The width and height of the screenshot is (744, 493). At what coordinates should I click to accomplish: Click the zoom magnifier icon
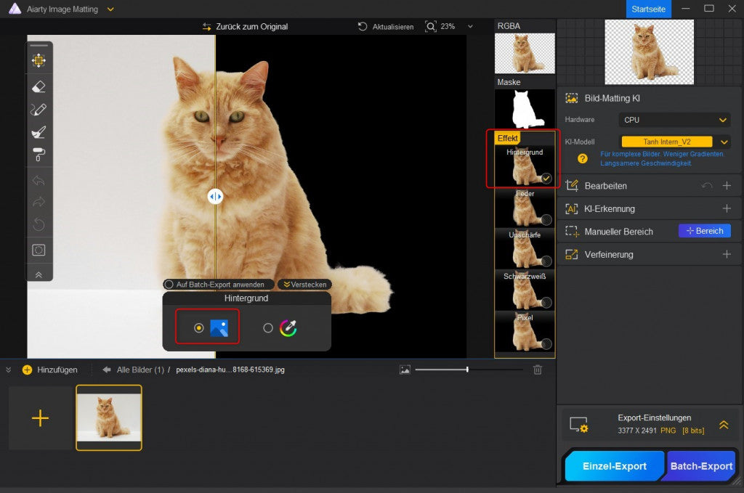click(x=431, y=26)
